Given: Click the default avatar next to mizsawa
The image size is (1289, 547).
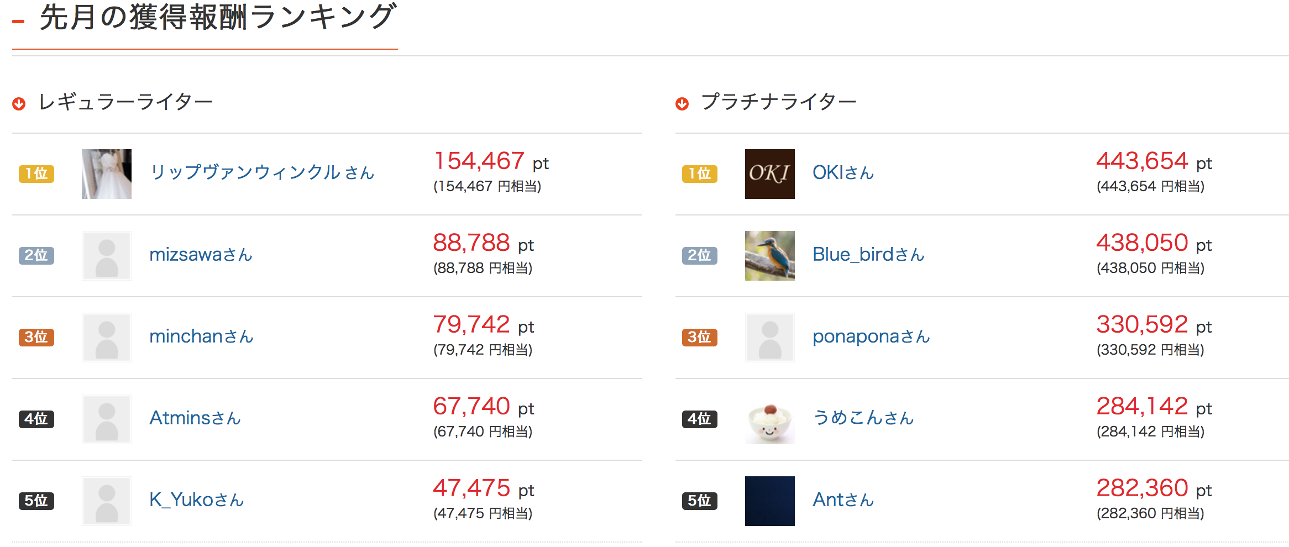Looking at the screenshot, I should (x=107, y=256).
